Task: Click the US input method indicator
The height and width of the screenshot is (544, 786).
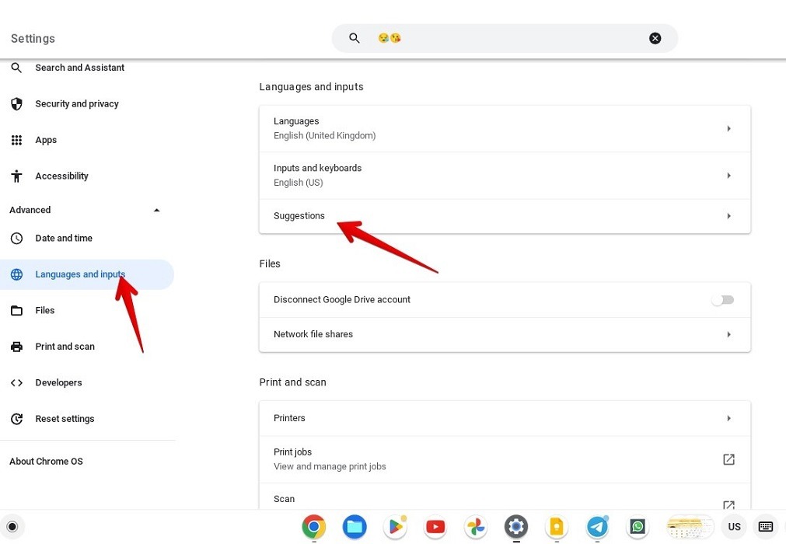Action: point(733,526)
